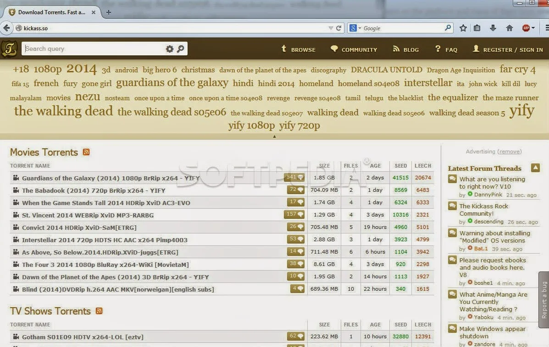The width and height of the screenshot is (549, 347).
Task: Open comments badge for Guardians of the Galaxy
Action: click(294, 177)
